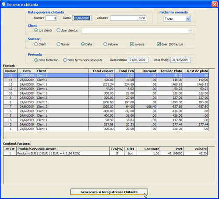Screen dimensions: 219x199
Task: Toggle the 'doar 100 facturi' checkbox
Action: click(159, 44)
